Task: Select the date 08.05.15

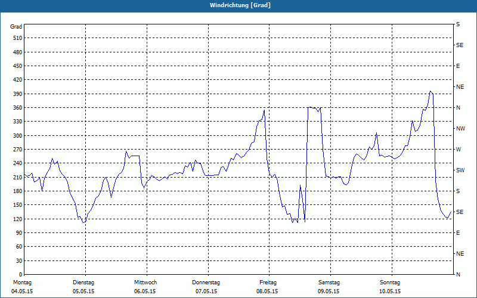Action: [267, 291]
